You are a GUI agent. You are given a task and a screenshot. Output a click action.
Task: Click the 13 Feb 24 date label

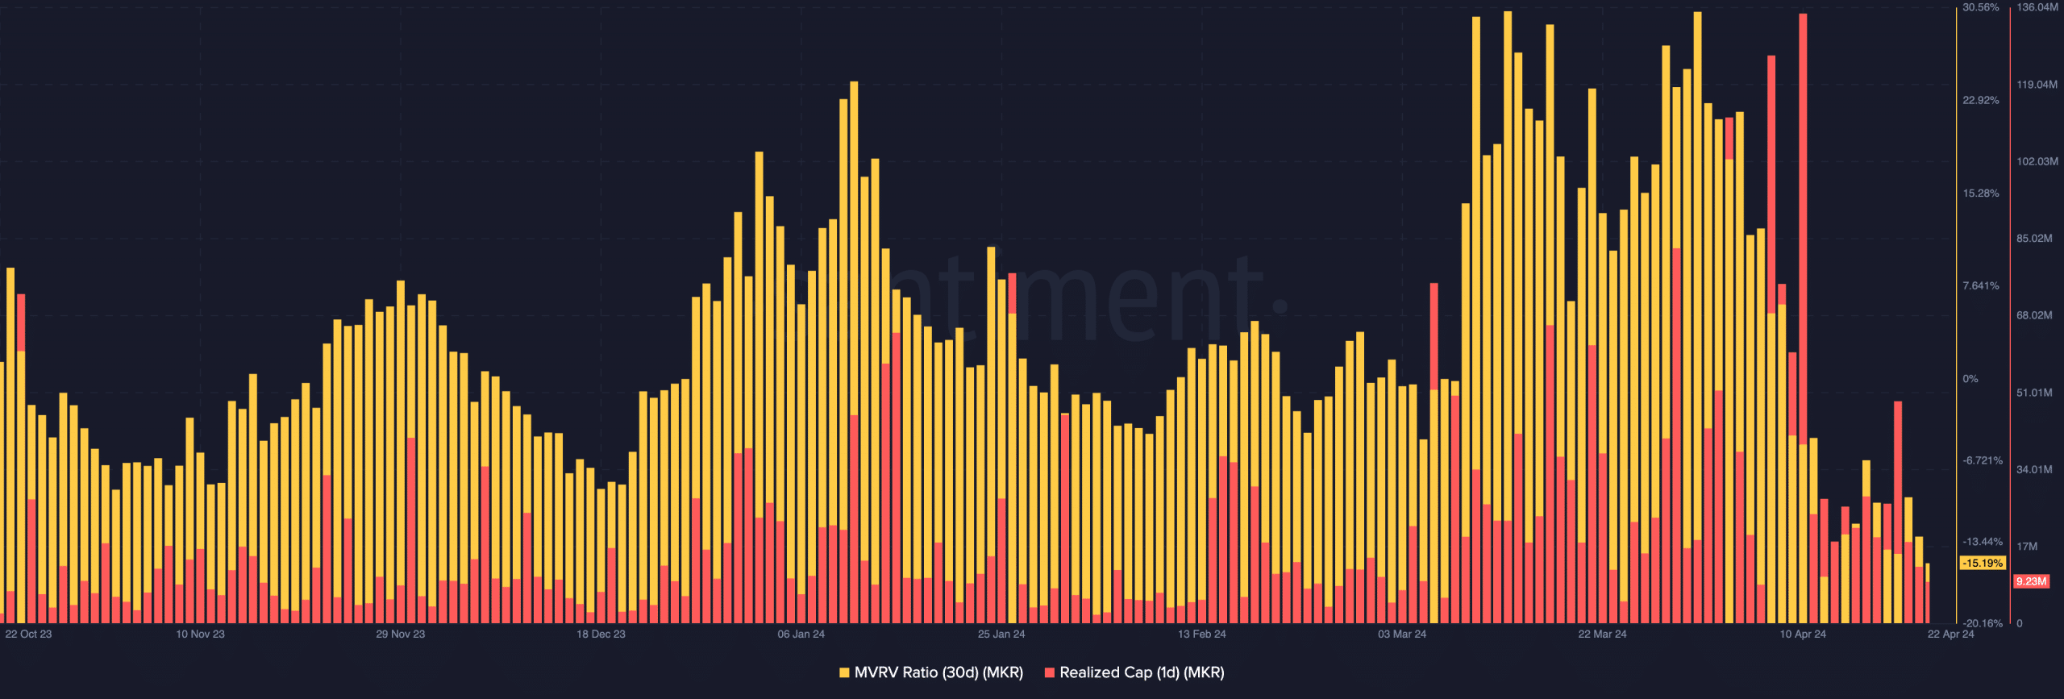click(1201, 635)
